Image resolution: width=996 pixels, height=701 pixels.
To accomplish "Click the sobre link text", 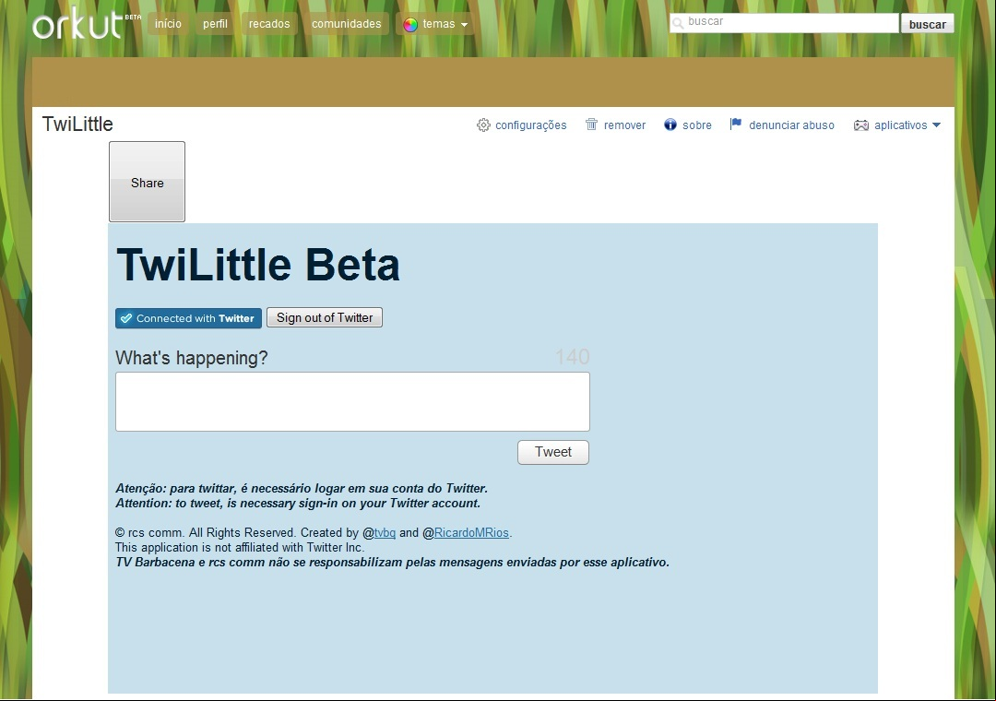I will point(697,125).
